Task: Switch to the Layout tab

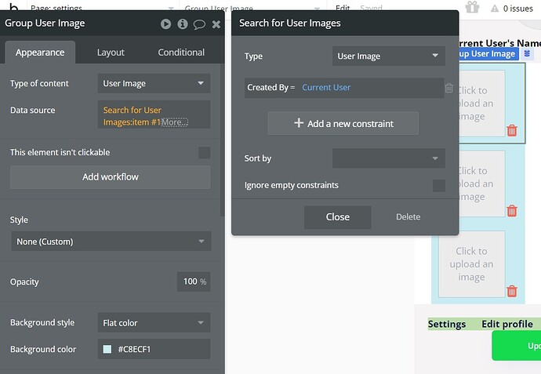Action: click(x=111, y=53)
